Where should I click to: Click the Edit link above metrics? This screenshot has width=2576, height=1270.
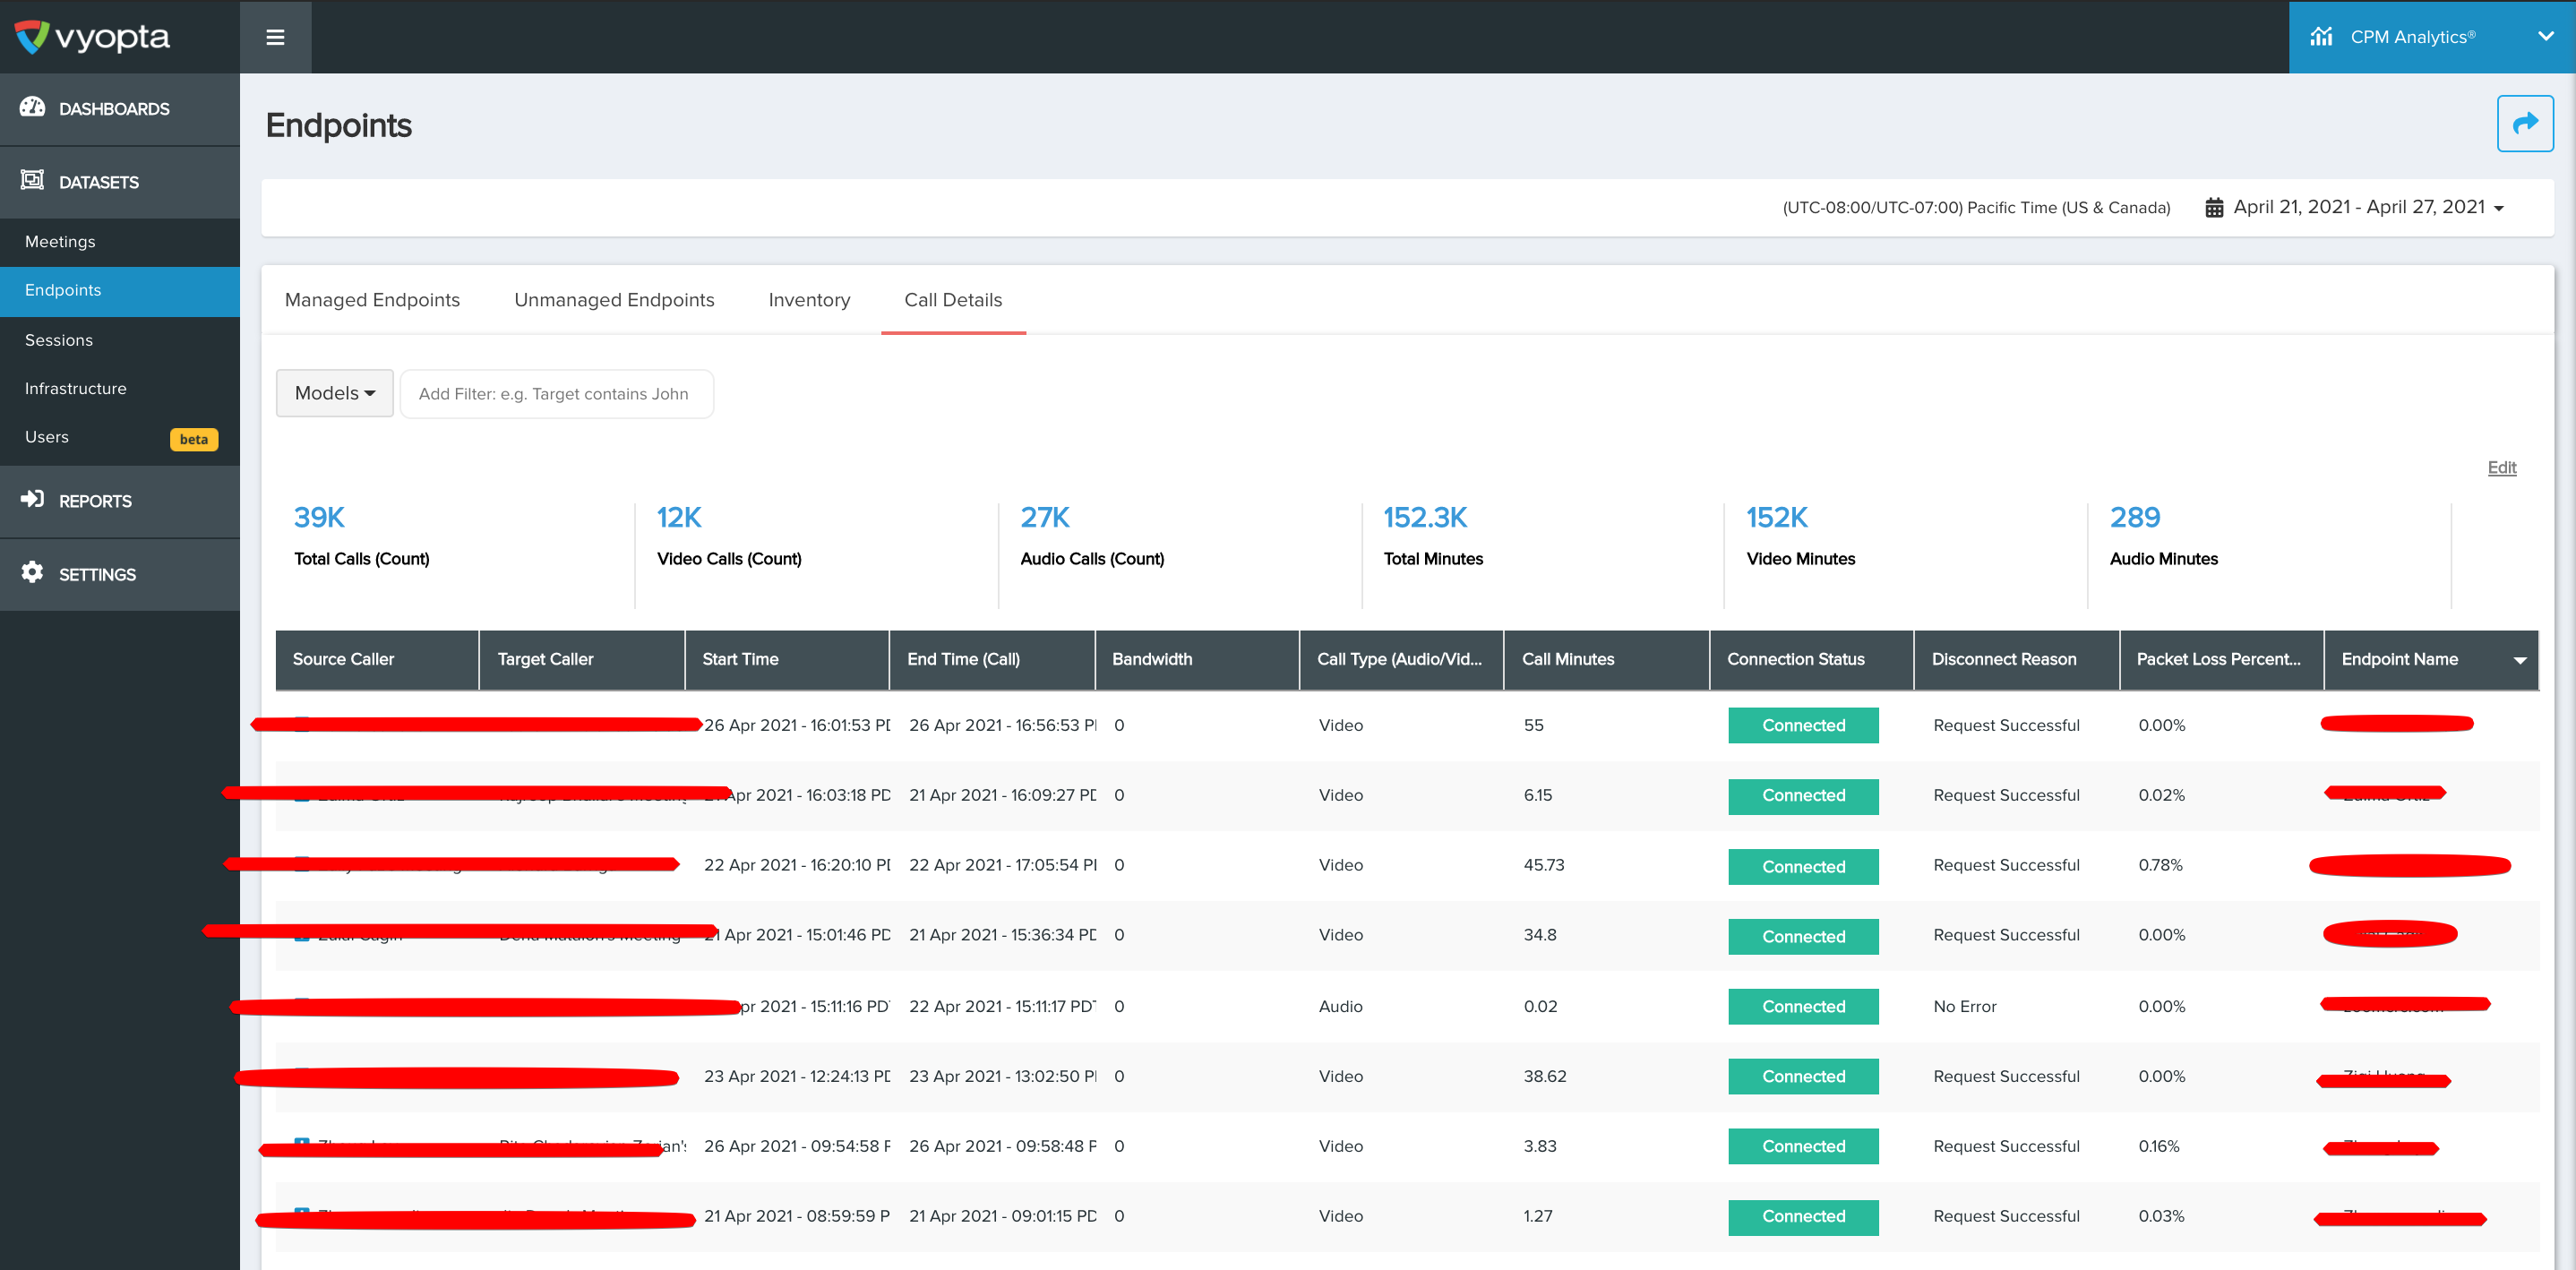coord(2501,467)
